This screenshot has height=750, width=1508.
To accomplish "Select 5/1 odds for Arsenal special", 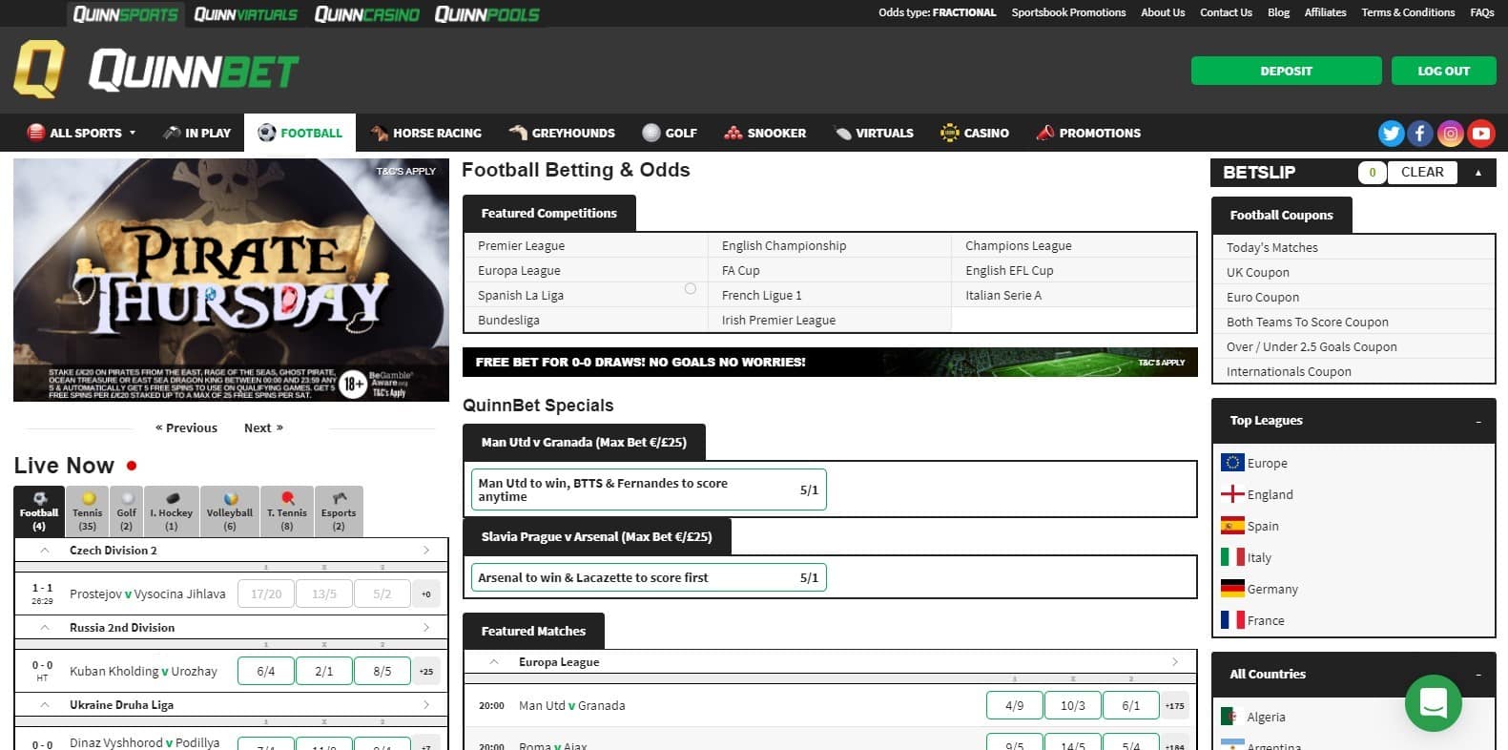I will click(808, 577).
